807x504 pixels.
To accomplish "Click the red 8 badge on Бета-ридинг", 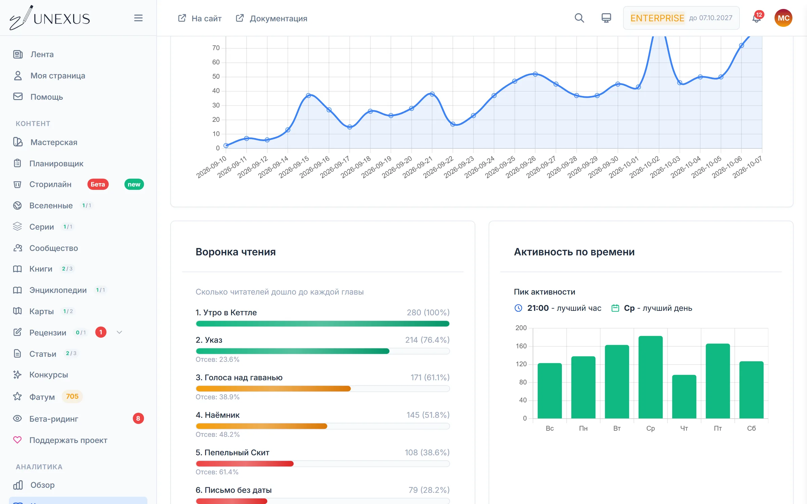I will tap(138, 418).
